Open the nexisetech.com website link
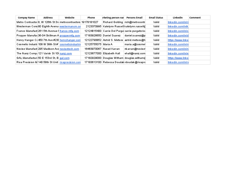The image size is (226, 174). (x=69, y=49)
